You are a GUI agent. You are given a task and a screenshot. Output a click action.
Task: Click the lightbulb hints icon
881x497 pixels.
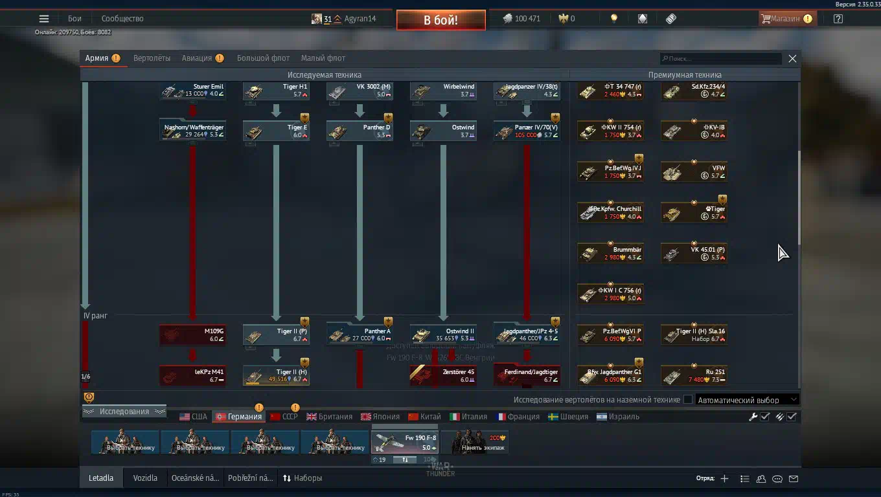[x=614, y=19]
